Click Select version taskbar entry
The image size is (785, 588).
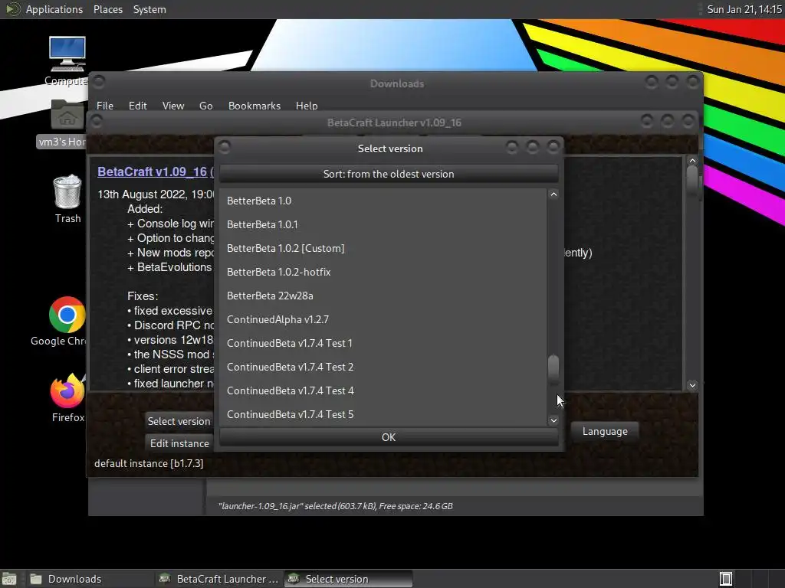pos(348,579)
